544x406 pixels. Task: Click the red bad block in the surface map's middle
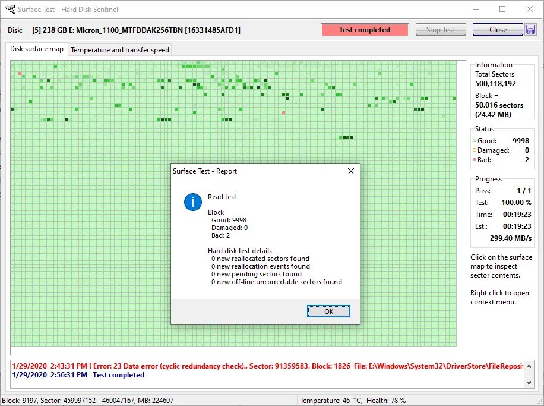pyautogui.click(x=284, y=112)
